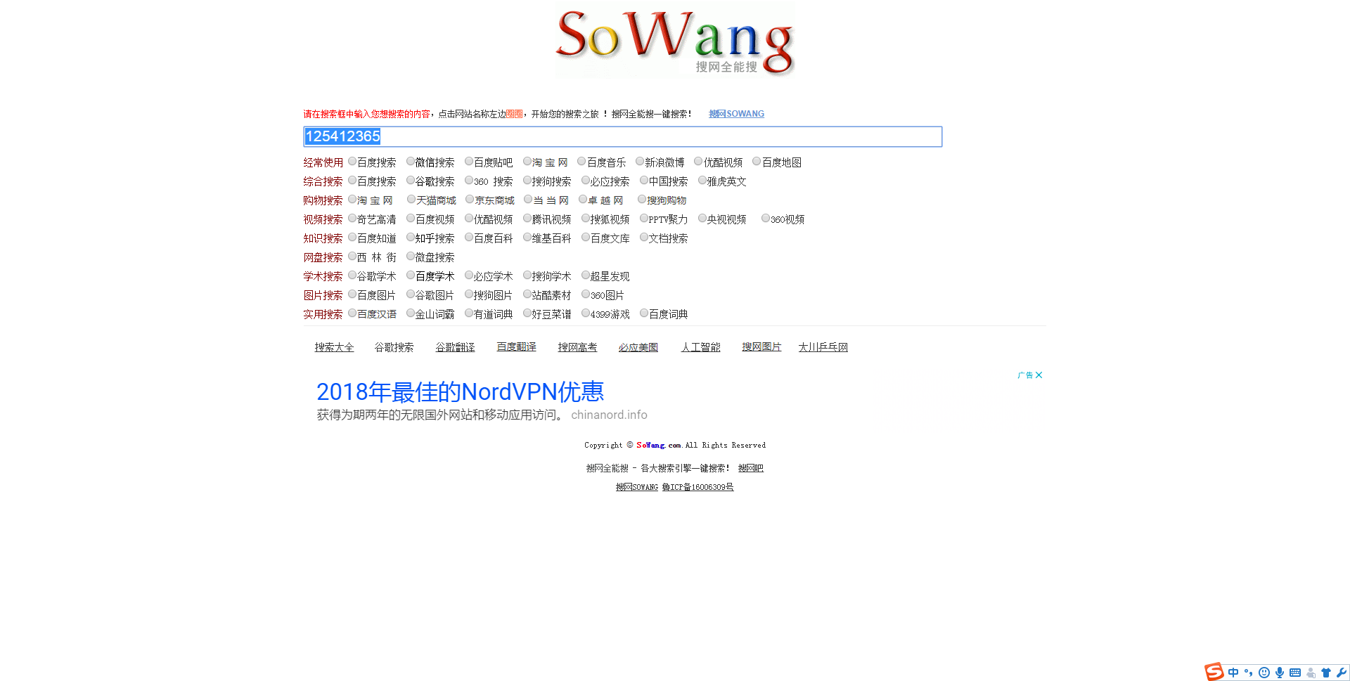Click the 广告 ad info label
Viewport: 1350px width, 681px height.
[x=1025, y=375]
